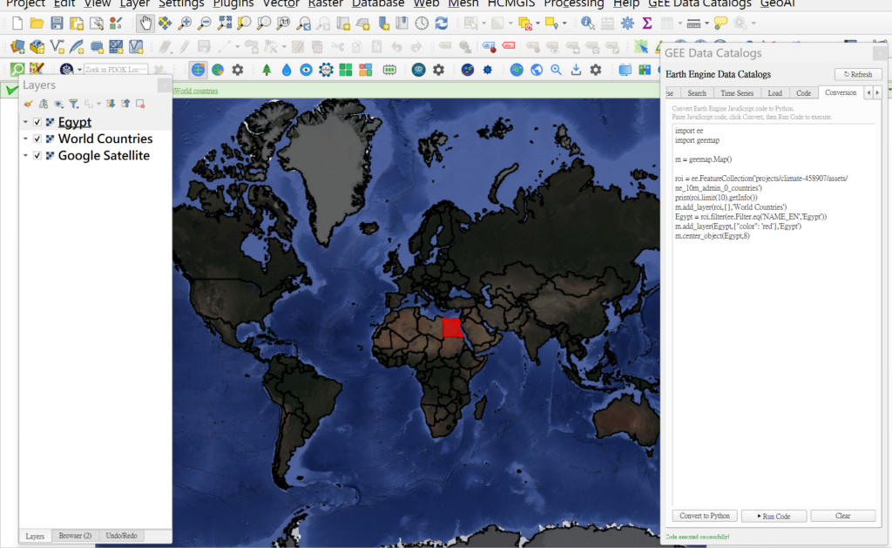The image size is (892, 548).
Task: Click the Convert to Python button
Action: tap(705, 516)
